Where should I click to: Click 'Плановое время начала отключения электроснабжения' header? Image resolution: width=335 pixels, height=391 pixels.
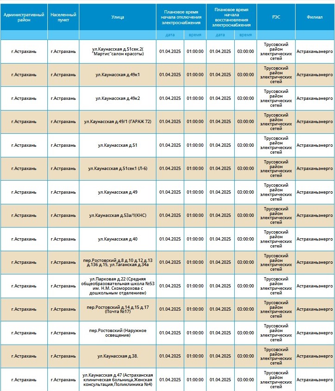[x=181, y=16]
